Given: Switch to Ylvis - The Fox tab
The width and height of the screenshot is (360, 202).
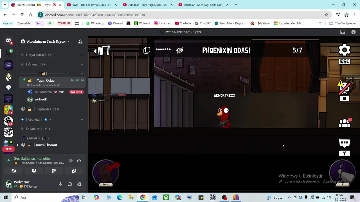Looking at the screenshot, I should [91, 5].
